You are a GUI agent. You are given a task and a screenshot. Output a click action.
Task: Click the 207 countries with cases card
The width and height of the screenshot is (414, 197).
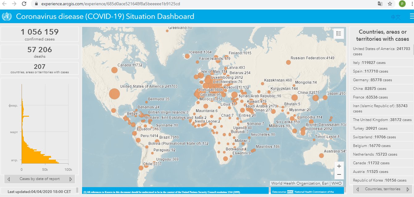click(x=39, y=69)
